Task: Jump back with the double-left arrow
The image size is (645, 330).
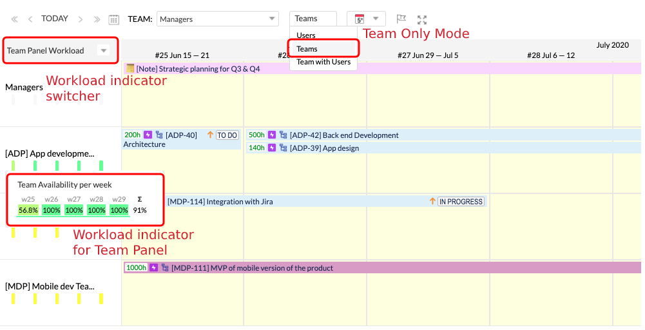Action: tap(14, 19)
